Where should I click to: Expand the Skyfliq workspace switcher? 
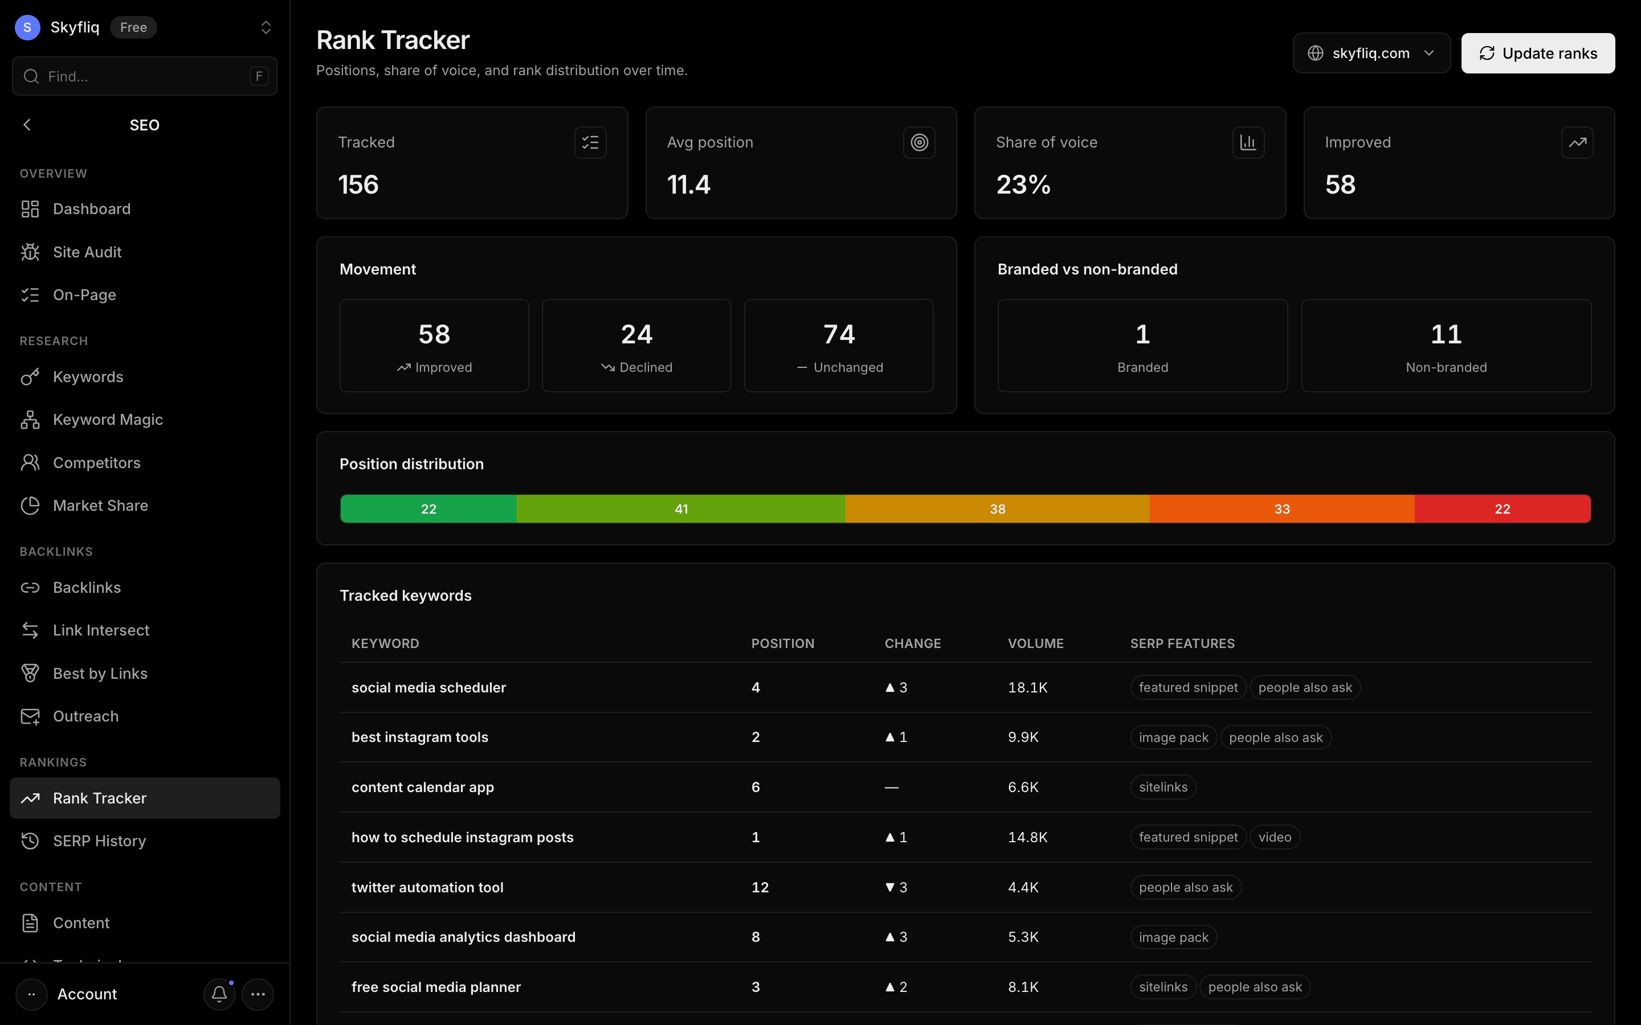pos(266,27)
